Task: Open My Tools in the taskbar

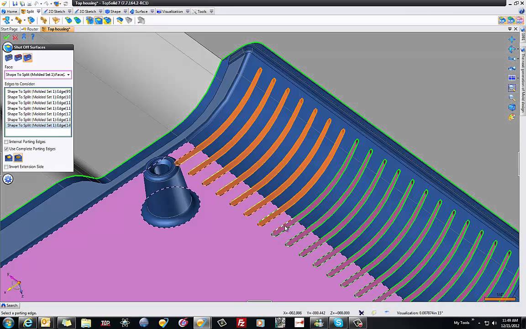Action: tap(462, 323)
